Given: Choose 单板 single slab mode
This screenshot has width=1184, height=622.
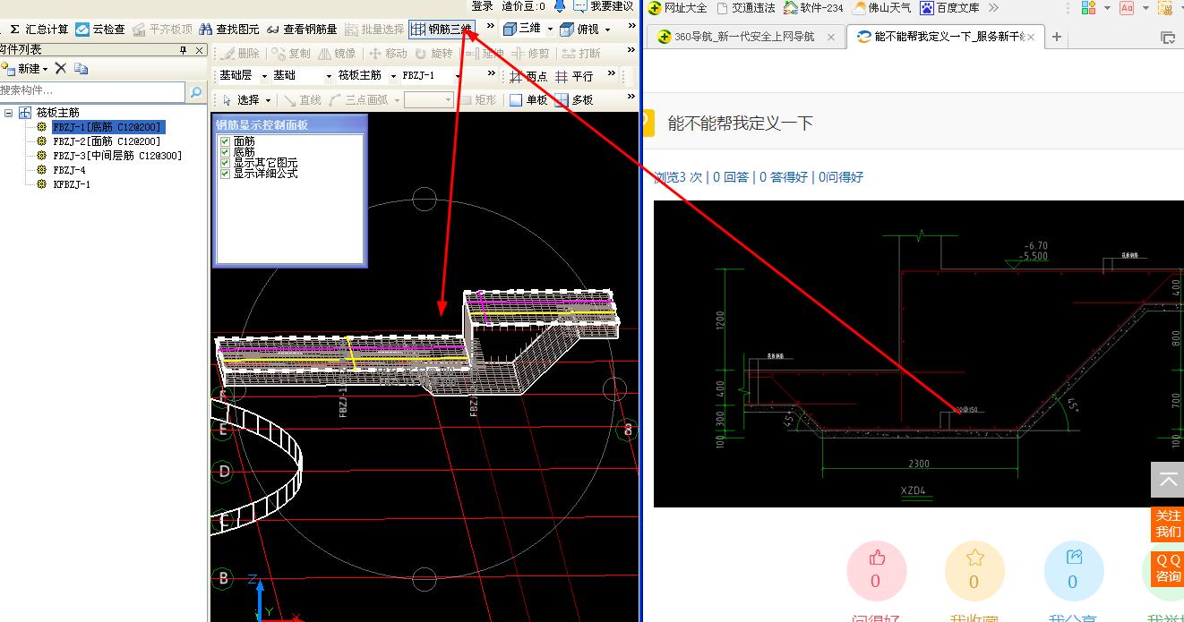Looking at the screenshot, I should [x=528, y=100].
